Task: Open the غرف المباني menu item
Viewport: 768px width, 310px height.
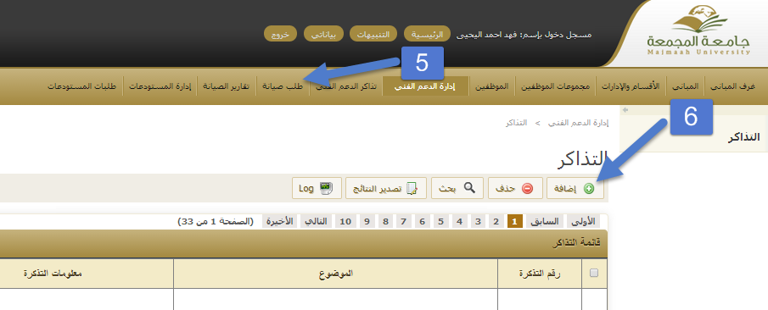Action: (735, 86)
